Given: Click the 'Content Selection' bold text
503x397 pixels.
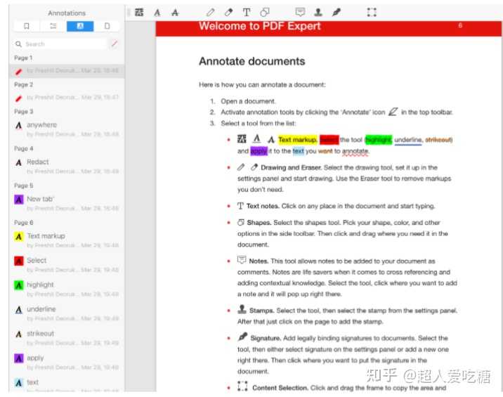Looking at the screenshot, I should tap(280, 388).
